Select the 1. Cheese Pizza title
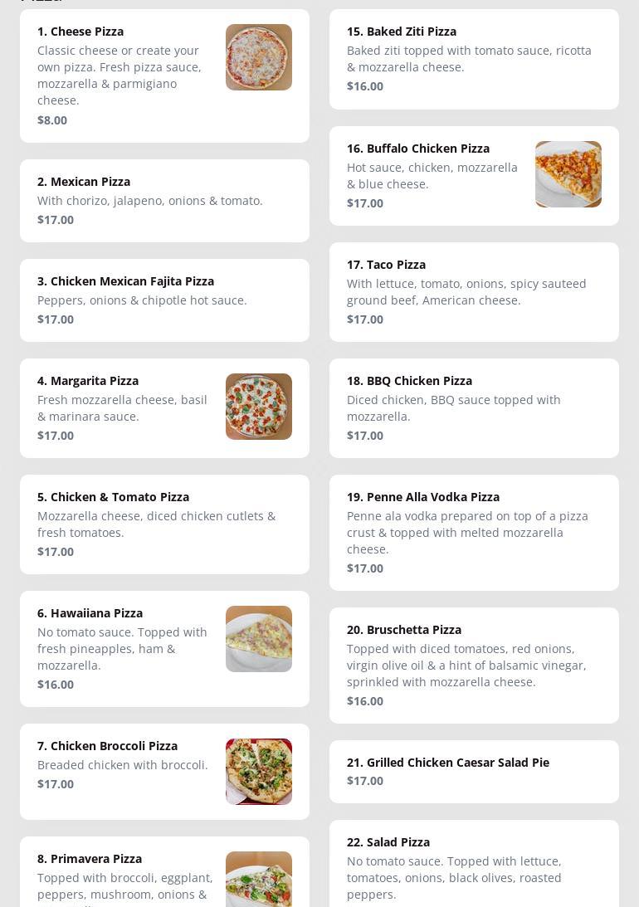 80,32
